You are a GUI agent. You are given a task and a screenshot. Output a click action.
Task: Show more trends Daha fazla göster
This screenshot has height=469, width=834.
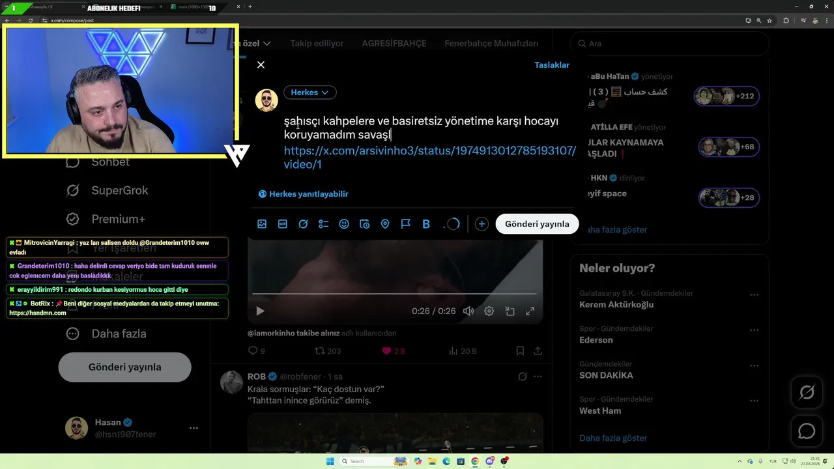613,438
